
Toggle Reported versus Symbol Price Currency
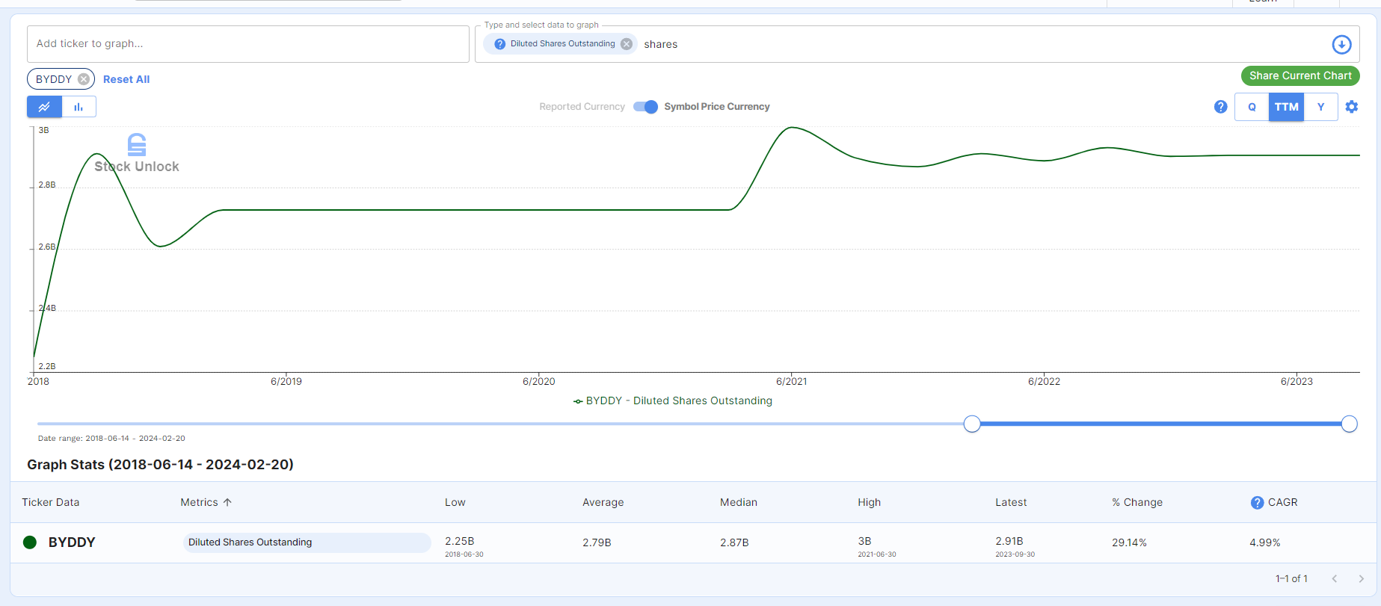[x=645, y=107]
